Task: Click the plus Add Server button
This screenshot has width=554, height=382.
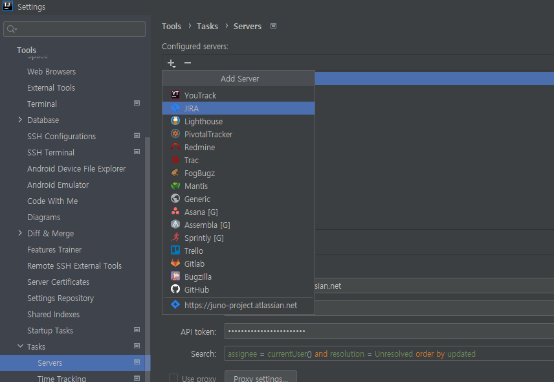Action: (172, 63)
